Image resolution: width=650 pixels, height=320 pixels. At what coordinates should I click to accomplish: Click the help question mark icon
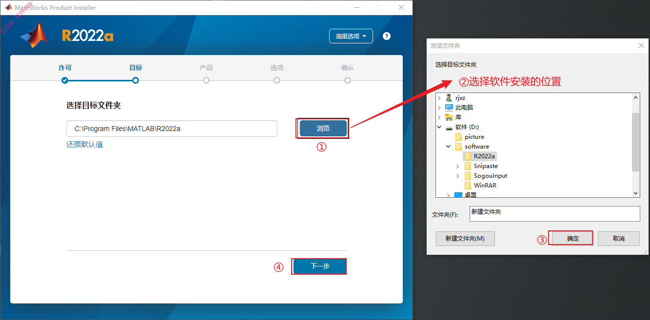387,36
